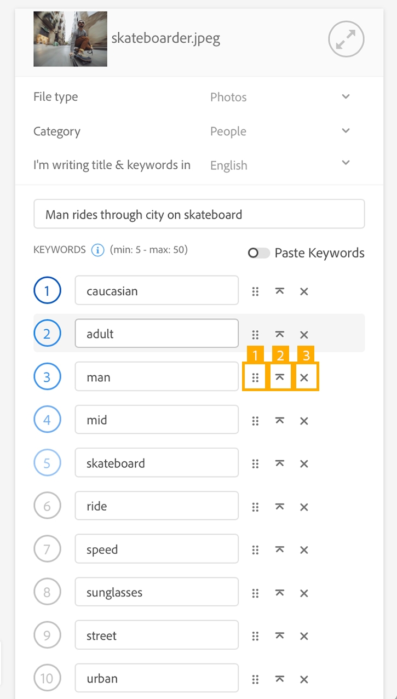Delete the 'mid' keyword

pyautogui.click(x=304, y=421)
